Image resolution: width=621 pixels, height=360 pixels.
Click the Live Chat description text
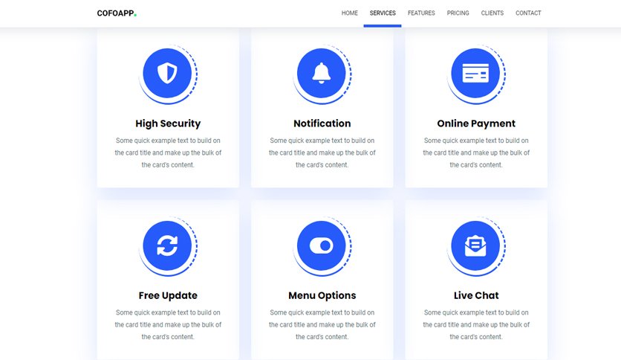coord(476,325)
